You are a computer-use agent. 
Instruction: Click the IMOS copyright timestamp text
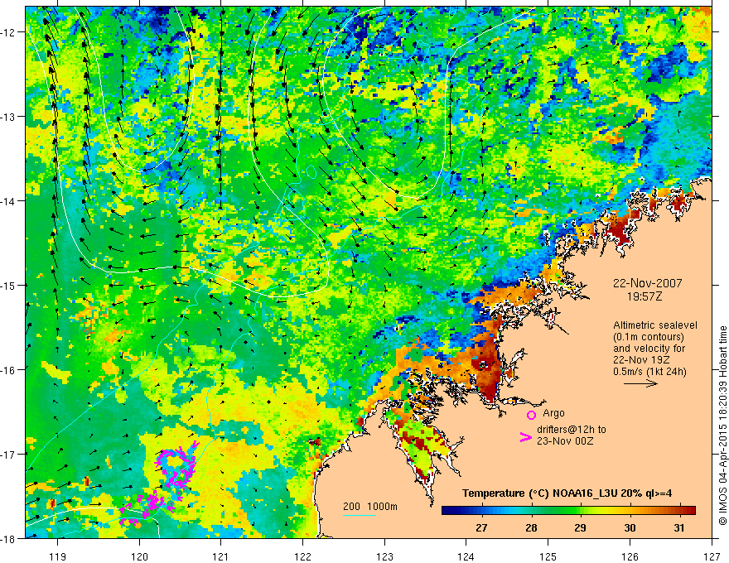click(722, 426)
